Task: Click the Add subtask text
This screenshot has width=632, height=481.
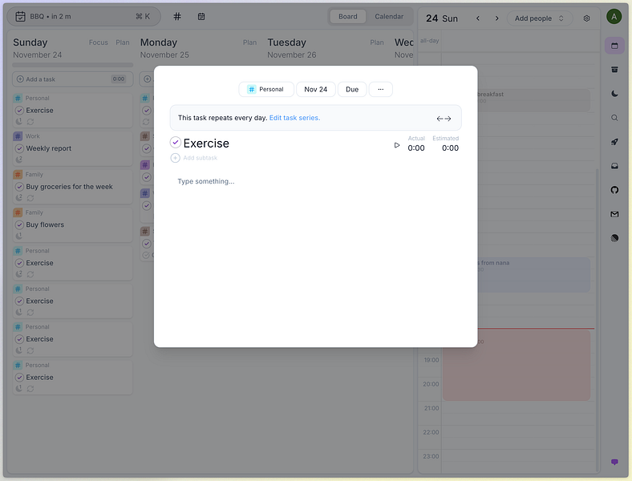Action: [201, 158]
